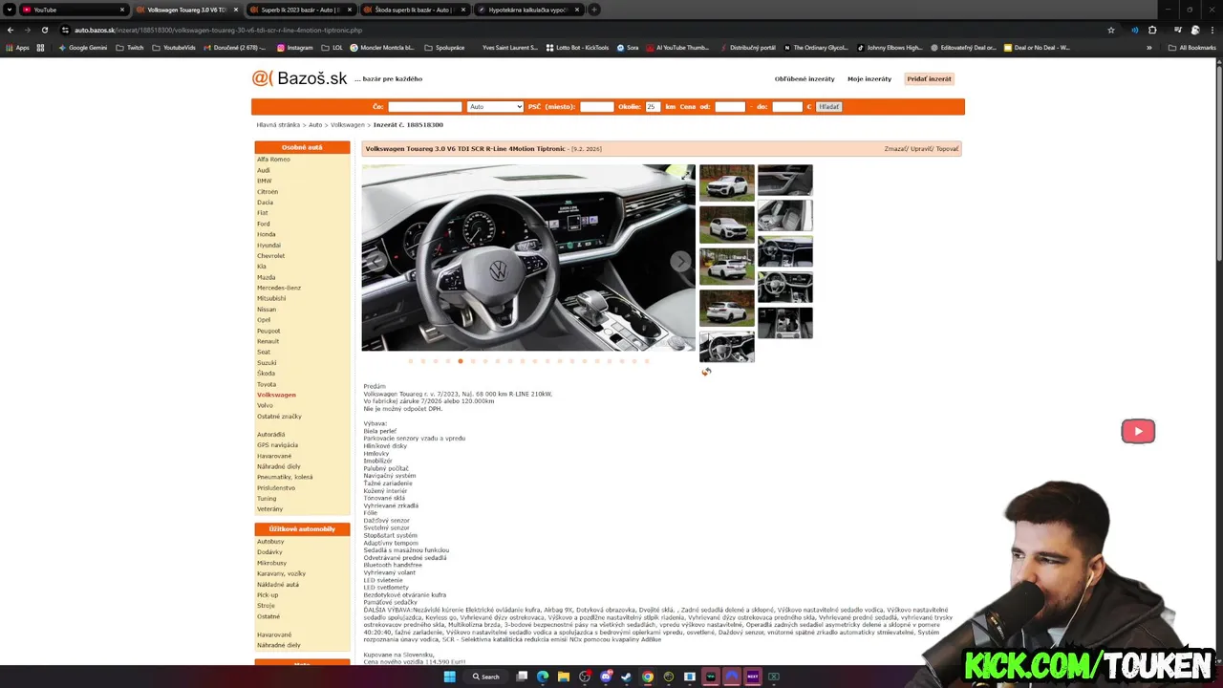Click the last image carousel dot
Viewport: 1223px width, 688px height.
click(647, 361)
